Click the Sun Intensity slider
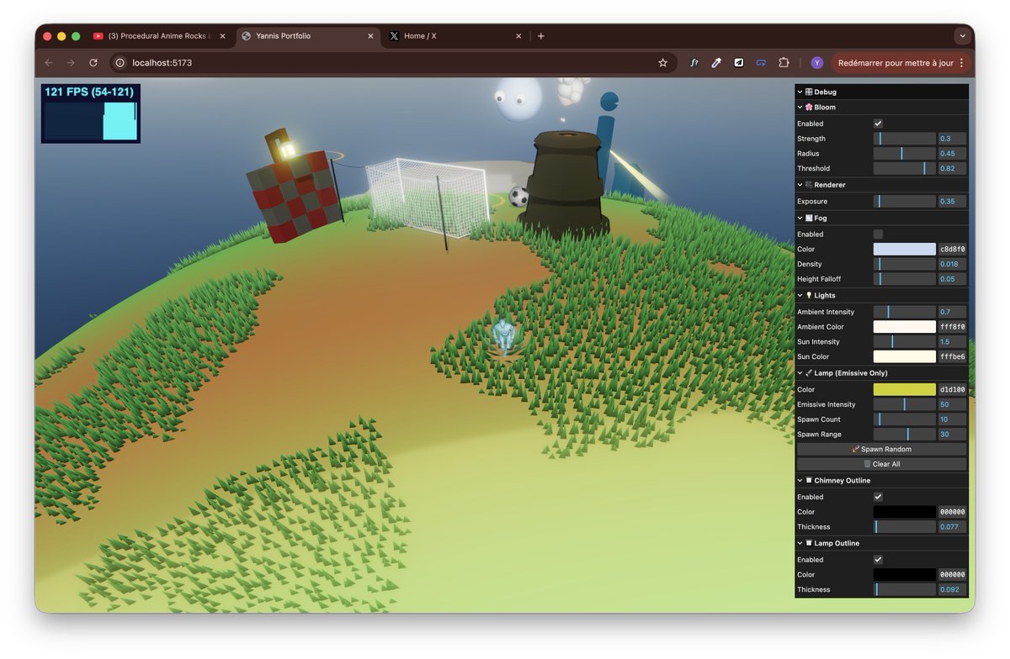Viewport: 1010px width, 659px height. tap(905, 342)
